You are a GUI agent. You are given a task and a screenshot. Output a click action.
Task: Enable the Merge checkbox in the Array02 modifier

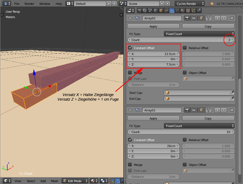[130, 73]
